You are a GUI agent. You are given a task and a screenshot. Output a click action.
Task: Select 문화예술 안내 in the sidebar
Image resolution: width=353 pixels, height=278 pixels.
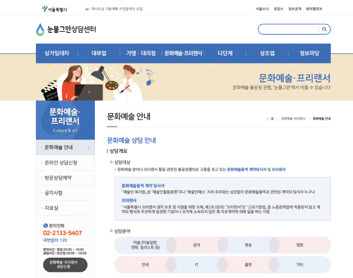click(65, 147)
